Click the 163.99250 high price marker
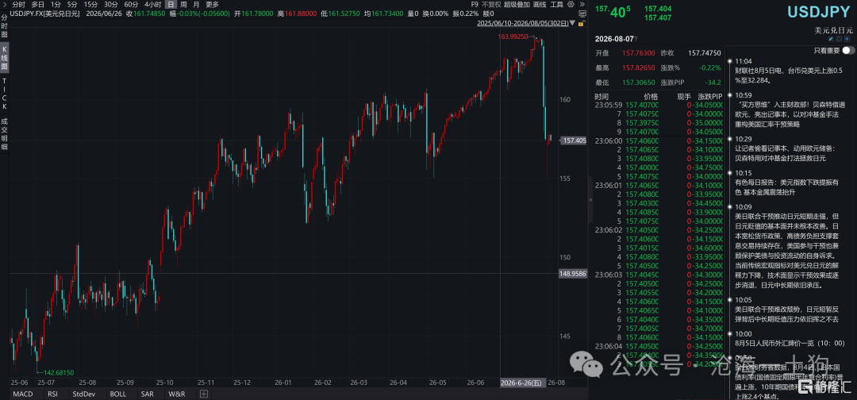 pos(513,37)
